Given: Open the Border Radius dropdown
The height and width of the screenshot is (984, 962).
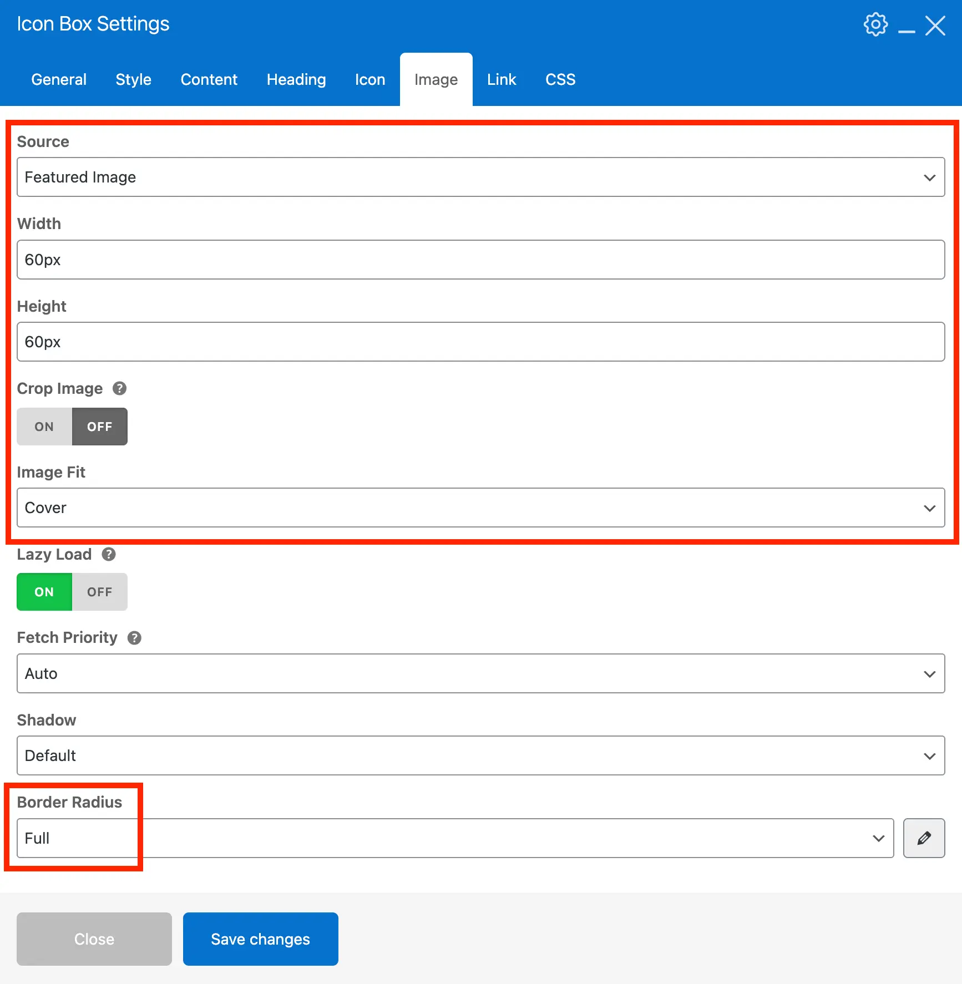Looking at the screenshot, I should click(455, 838).
